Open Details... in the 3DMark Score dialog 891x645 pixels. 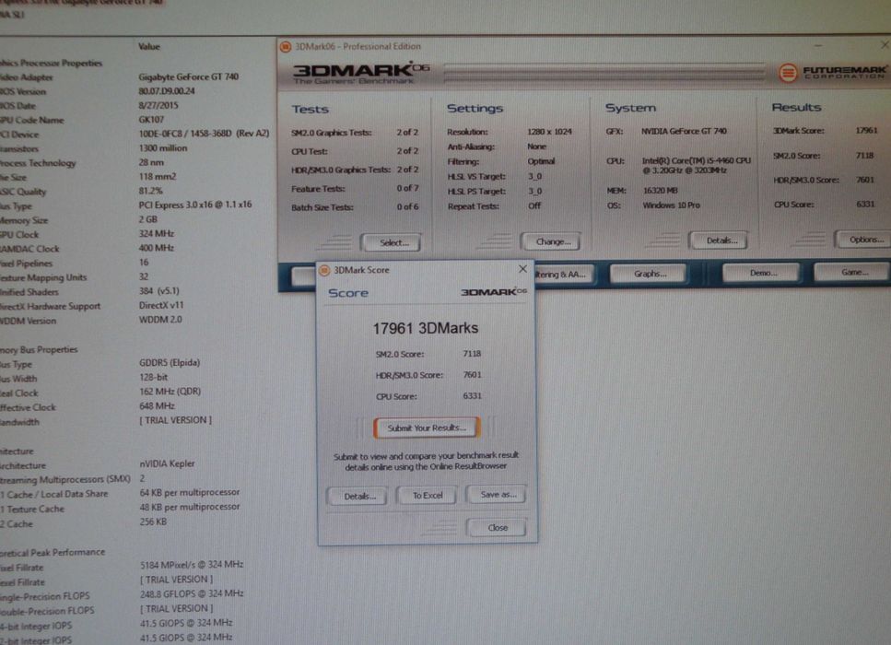point(358,496)
